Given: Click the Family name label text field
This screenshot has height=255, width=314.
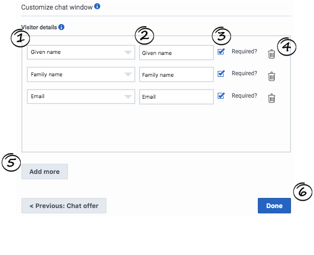Looking at the screenshot, I should coord(177,75).
